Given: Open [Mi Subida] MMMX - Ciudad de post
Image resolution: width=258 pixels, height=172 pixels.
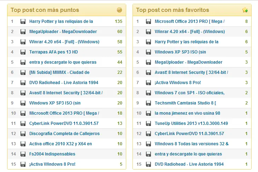Looking at the screenshot, I should point(59,72).
